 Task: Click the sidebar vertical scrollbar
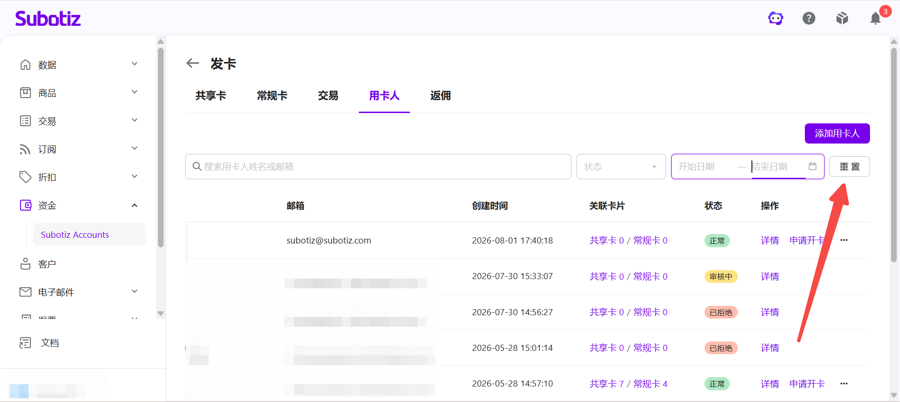[161, 147]
